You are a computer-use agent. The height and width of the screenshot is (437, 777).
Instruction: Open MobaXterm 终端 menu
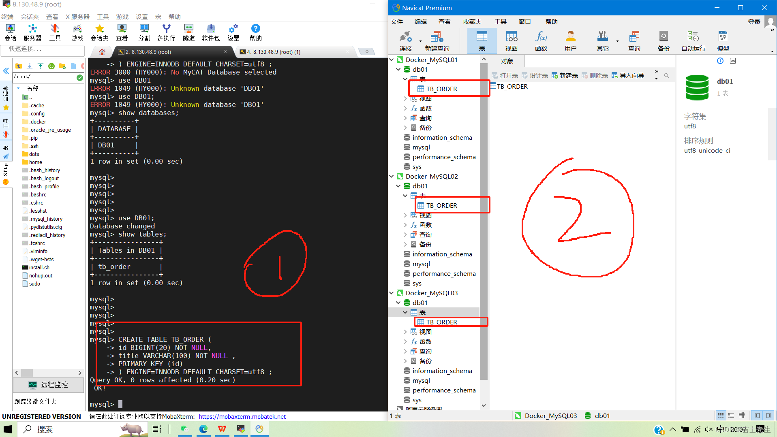[x=7, y=17]
